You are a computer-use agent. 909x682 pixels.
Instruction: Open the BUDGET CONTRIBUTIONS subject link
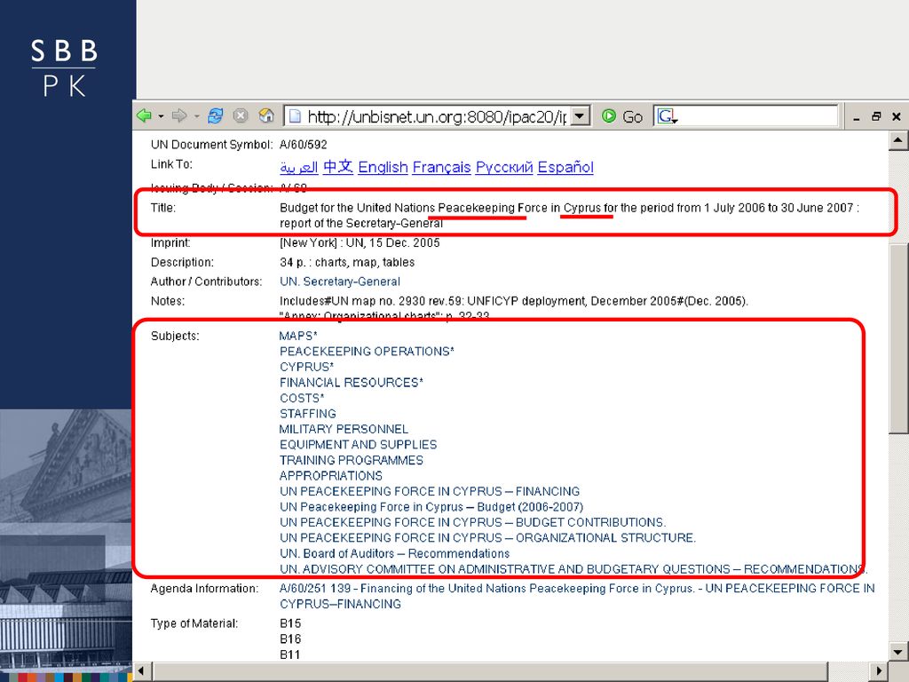click(472, 522)
